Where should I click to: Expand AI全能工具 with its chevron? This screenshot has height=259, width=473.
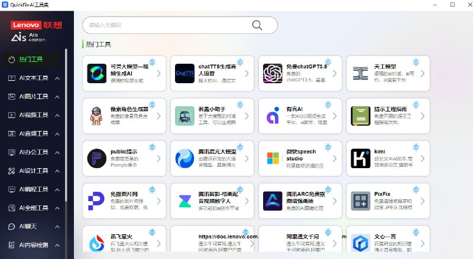pos(57,208)
